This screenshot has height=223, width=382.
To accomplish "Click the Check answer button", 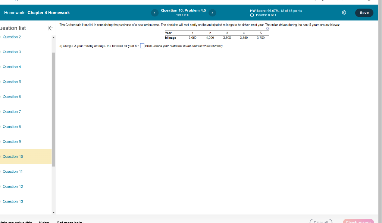I will pyautogui.click(x=358, y=221).
